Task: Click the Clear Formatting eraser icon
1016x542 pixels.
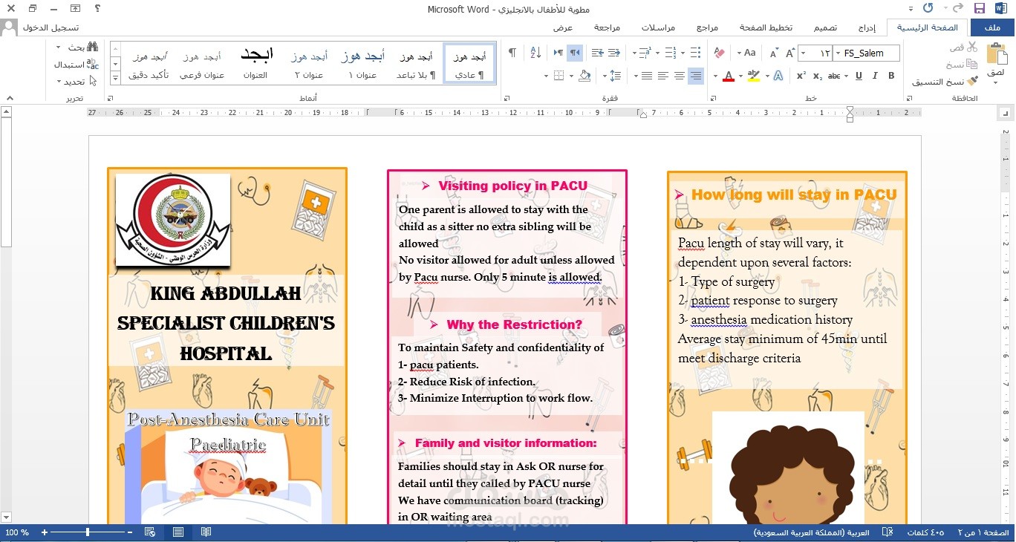Action: point(718,53)
